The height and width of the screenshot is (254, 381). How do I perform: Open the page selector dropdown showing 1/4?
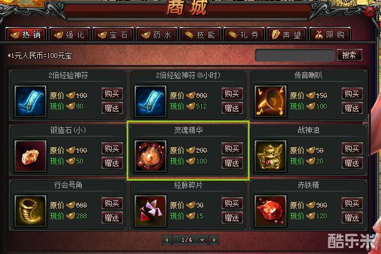click(x=190, y=240)
